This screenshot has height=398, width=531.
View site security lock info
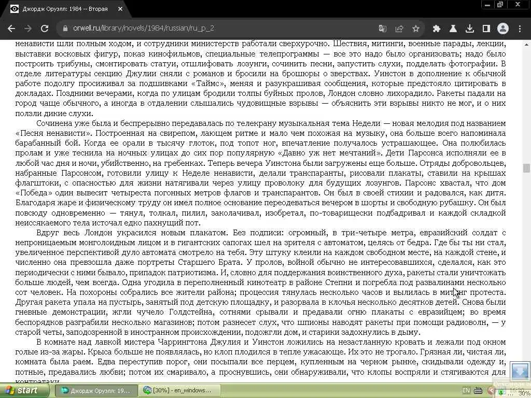pos(65,29)
